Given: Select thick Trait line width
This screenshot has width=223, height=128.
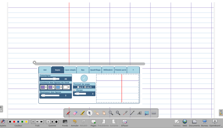Looking at the screenshot, I should point(41,122).
